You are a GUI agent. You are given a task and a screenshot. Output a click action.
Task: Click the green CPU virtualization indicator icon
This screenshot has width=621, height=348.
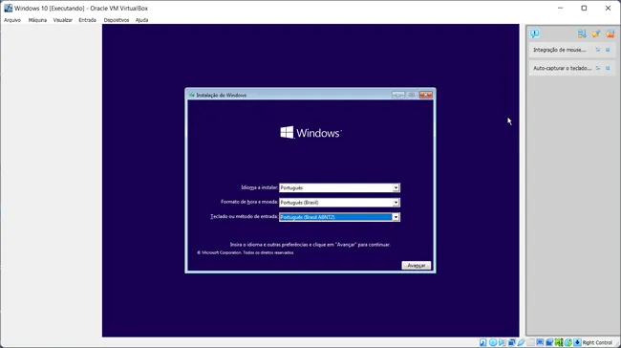click(x=559, y=342)
